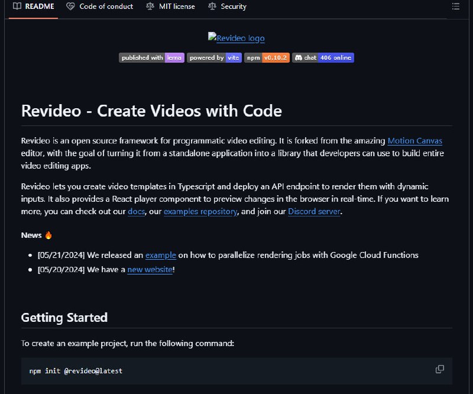Click the Revideo logo image link
473x394 pixels.
tap(236, 38)
